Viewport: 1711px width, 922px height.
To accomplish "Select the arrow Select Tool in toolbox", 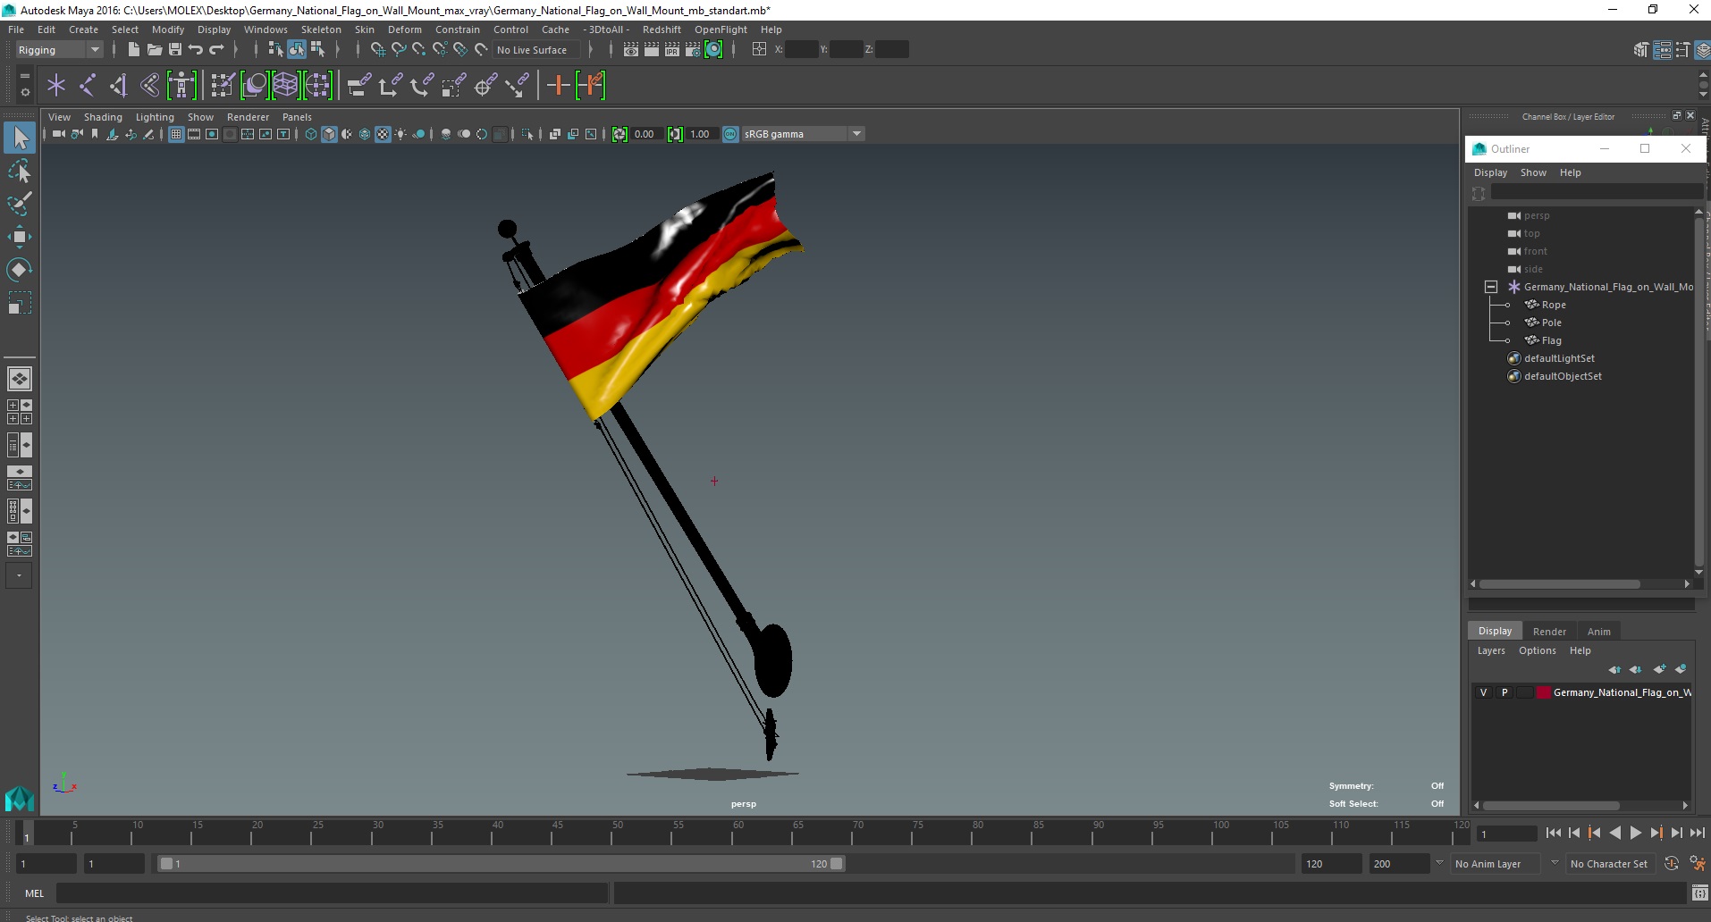I will pos(19,138).
